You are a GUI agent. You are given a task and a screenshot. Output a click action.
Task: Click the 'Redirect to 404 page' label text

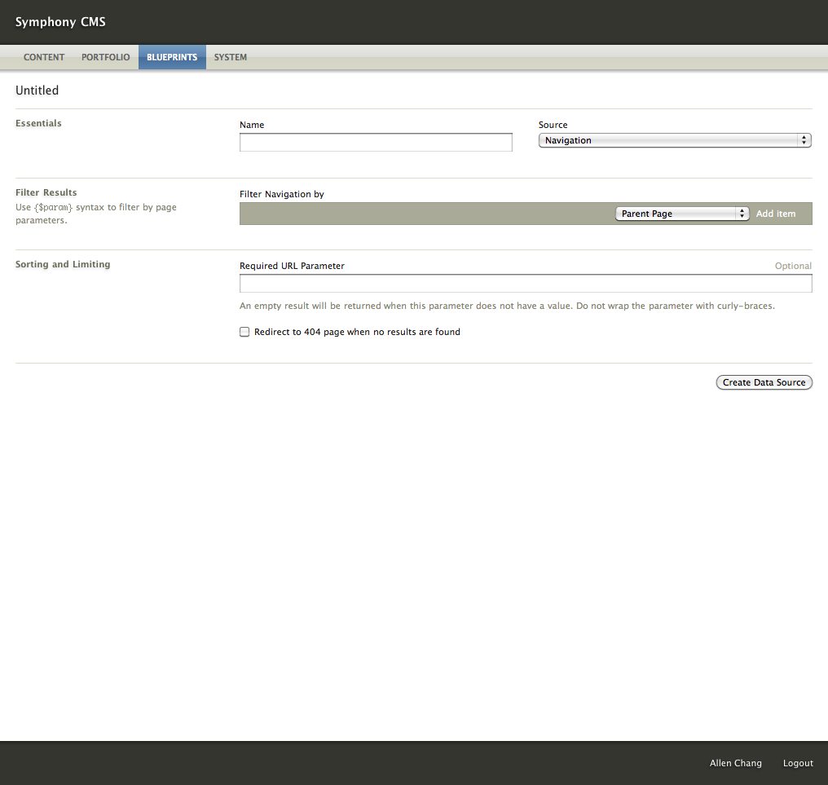357,332
